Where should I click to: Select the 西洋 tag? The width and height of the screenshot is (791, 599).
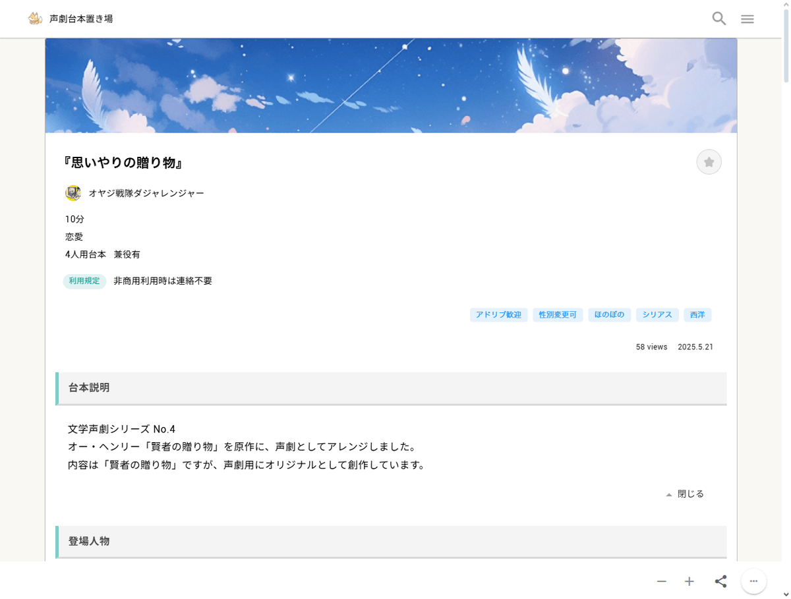(x=697, y=315)
